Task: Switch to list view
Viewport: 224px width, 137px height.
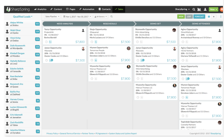Action: click(214, 17)
